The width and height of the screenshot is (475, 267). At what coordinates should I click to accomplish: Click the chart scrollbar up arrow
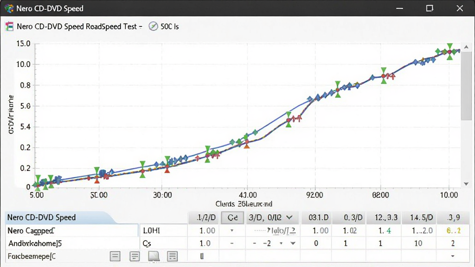coord(466,47)
